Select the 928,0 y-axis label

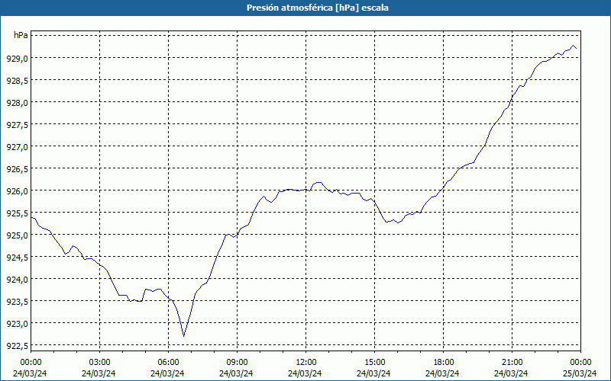tap(17, 103)
